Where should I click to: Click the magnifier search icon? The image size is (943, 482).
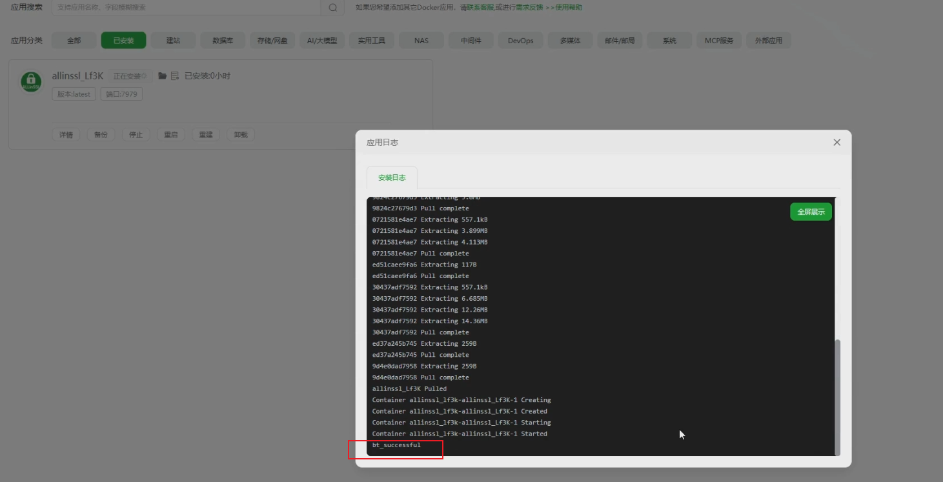332,7
